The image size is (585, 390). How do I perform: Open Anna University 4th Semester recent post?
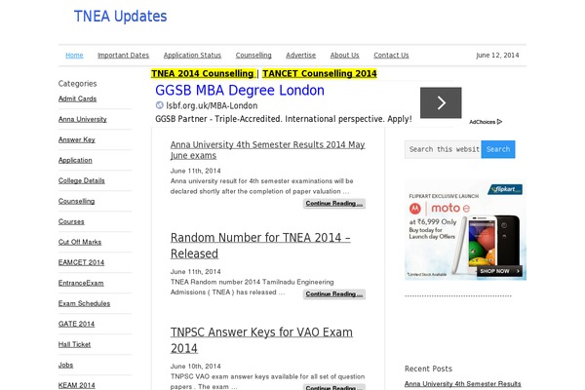pyautogui.click(x=462, y=384)
